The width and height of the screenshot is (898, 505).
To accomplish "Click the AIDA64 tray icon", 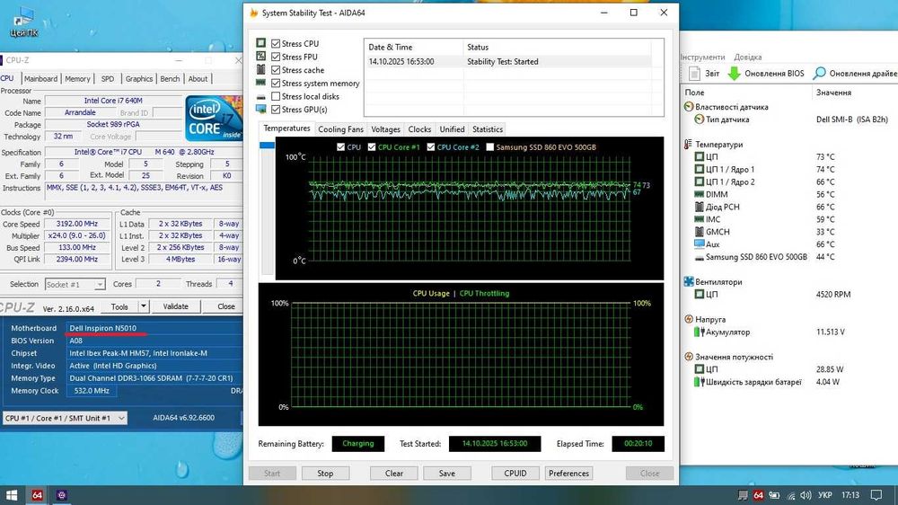I will 758,495.
